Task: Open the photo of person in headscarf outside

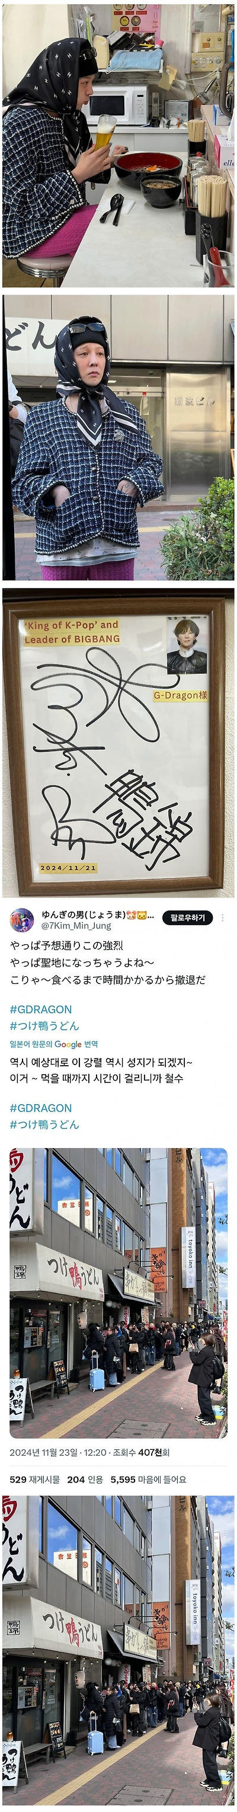Action: click(x=118, y=437)
